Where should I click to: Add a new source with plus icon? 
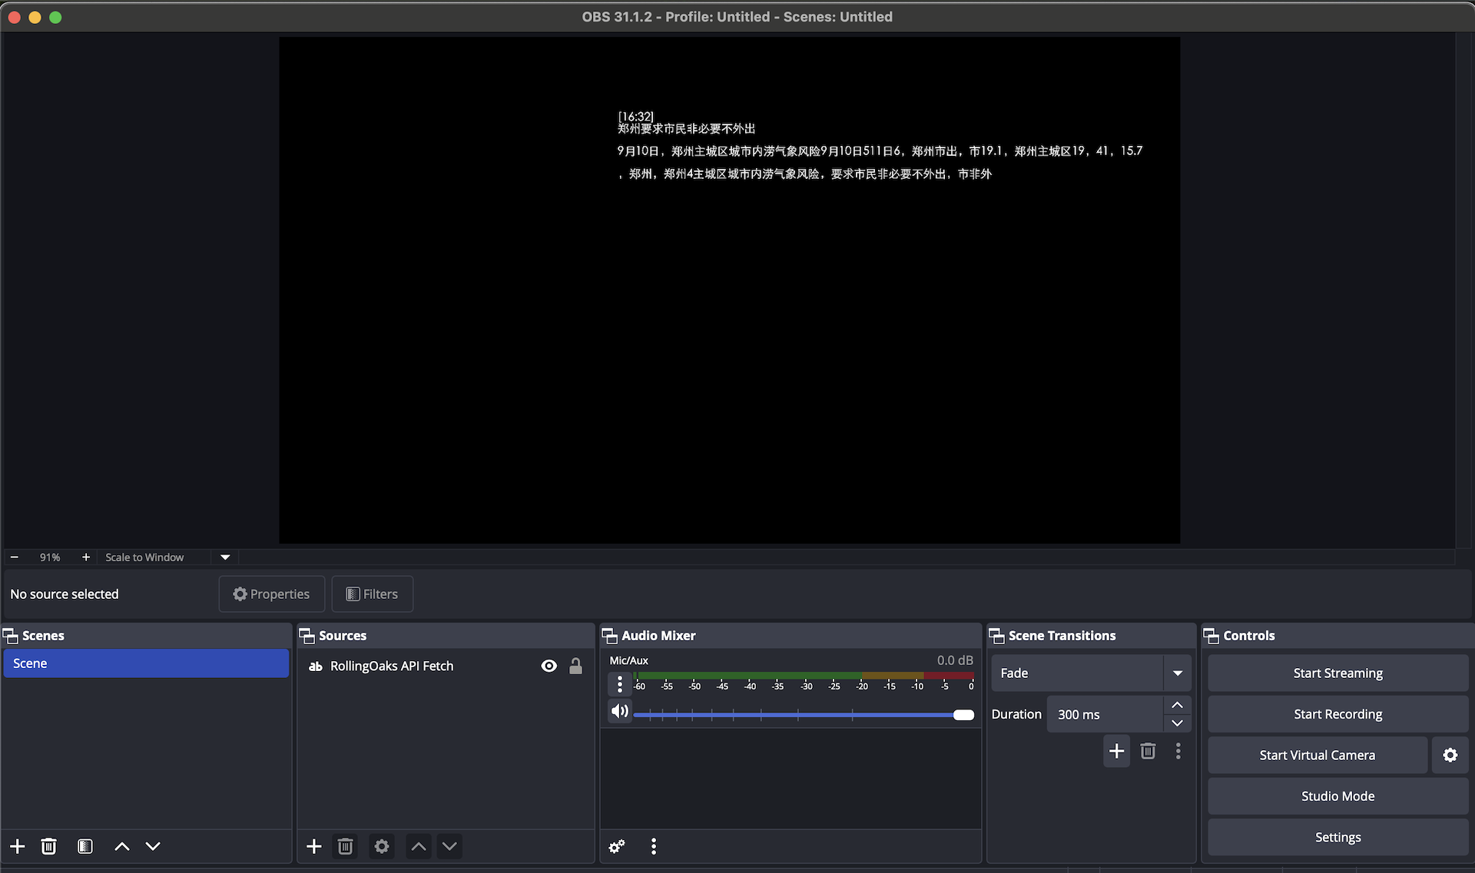pos(313,846)
